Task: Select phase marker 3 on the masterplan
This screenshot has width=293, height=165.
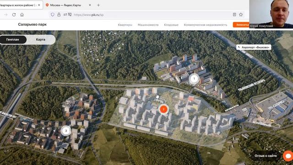Action: point(66,131)
